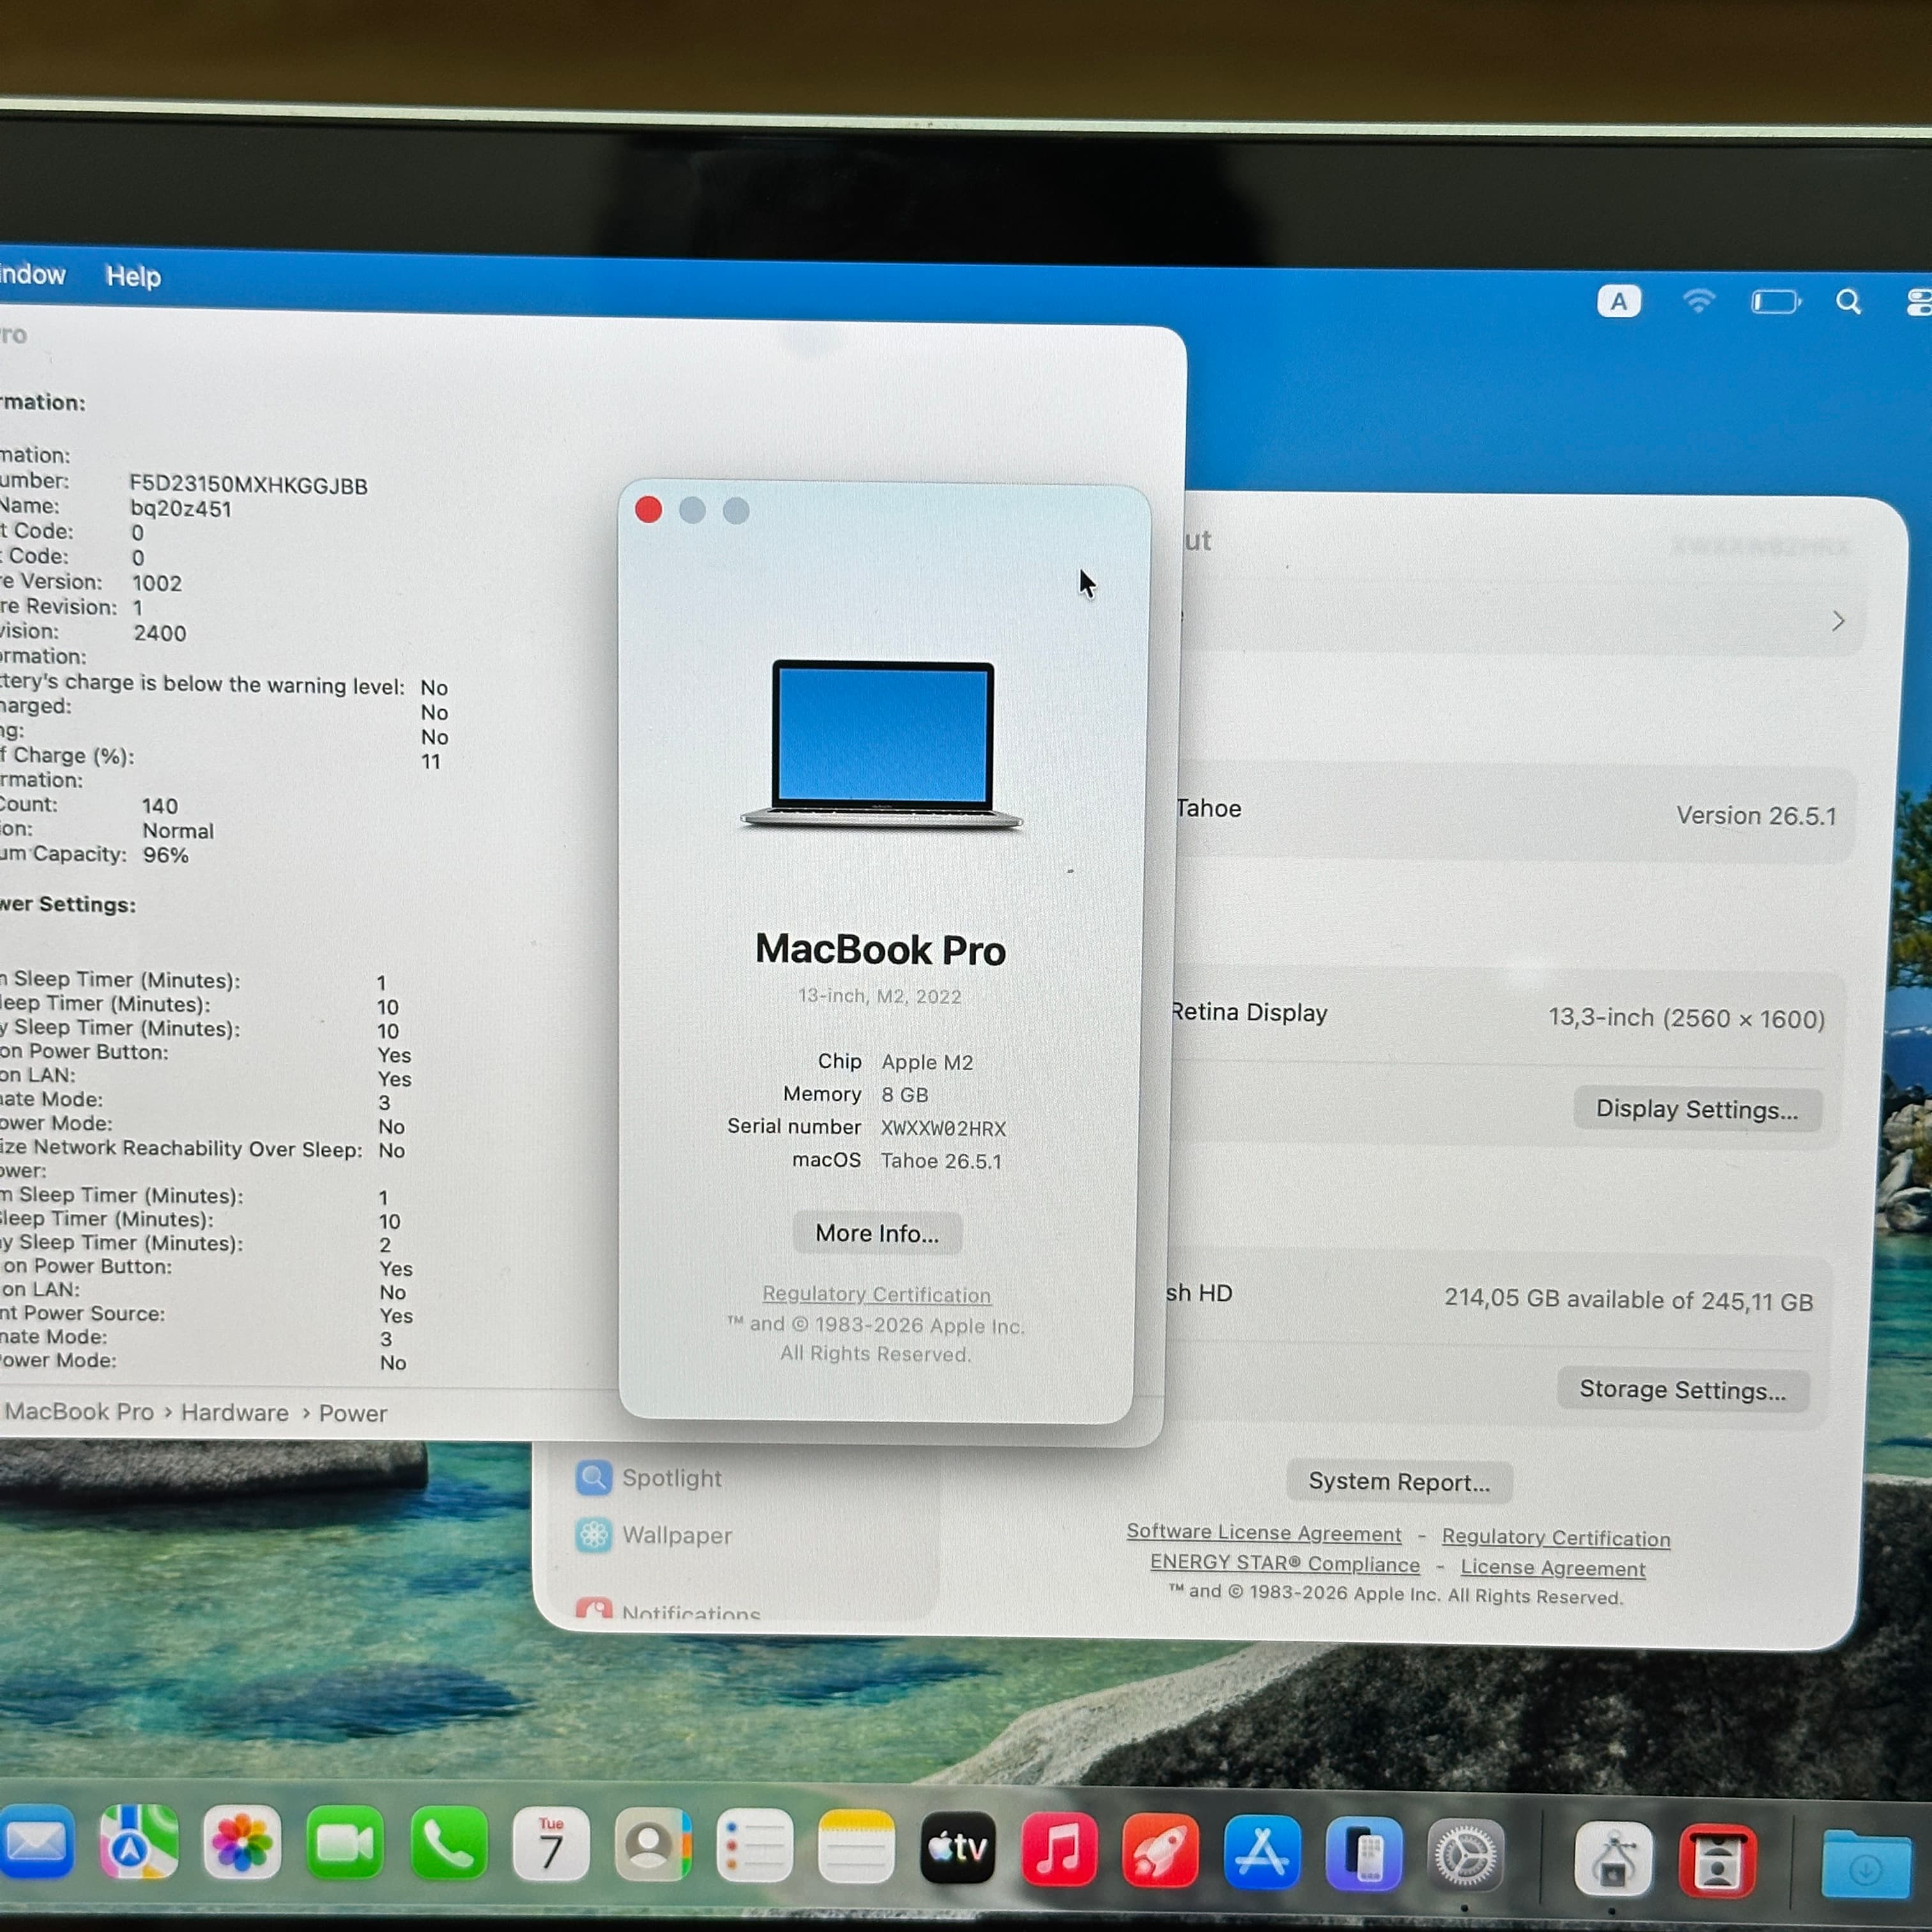Open Photo Booth from the Dock
Image resolution: width=1932 pixels, height=1932 pixels.
(x=1718, y=1862)
